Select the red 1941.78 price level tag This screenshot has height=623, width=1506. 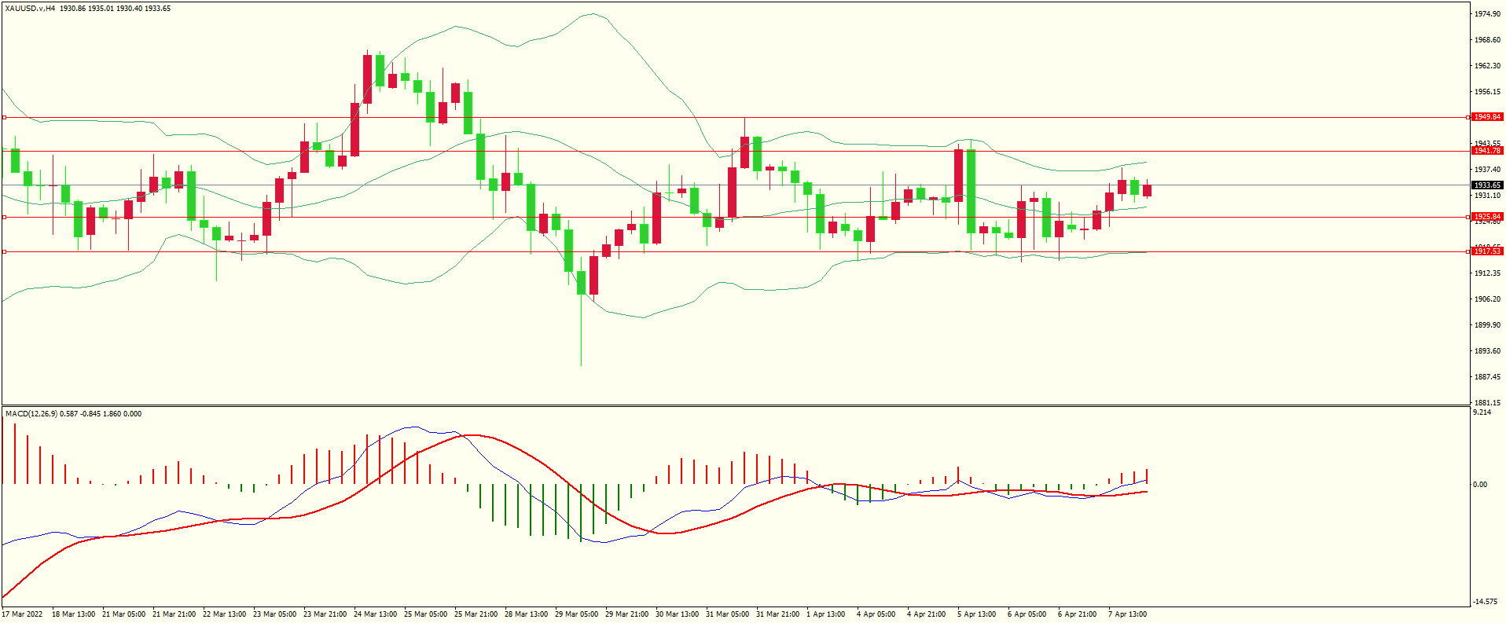coord(1486,151)
